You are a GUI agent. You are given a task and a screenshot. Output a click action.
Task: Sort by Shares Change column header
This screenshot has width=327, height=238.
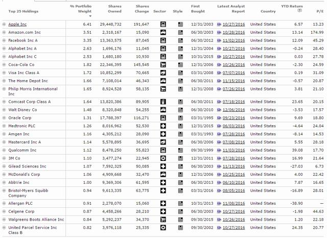click(x=142, y=9)
